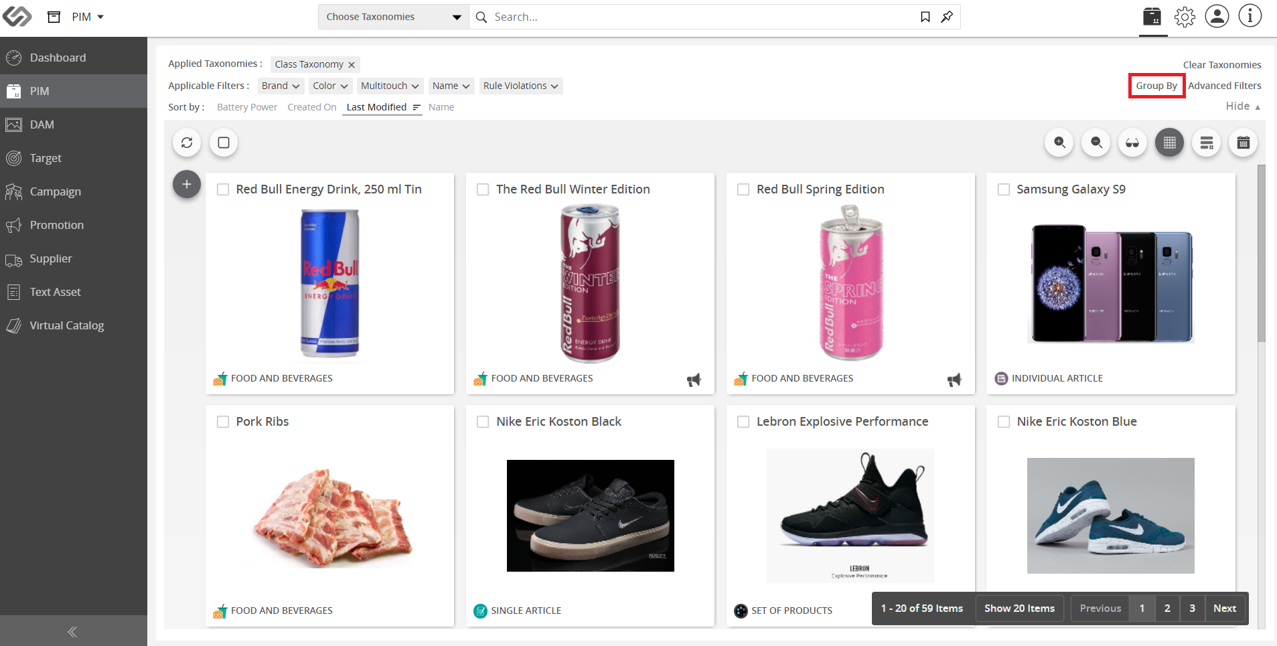Check The Red Bull Winter Edition
Image resolution: width=1277 pixels, height=646 pixels.
click(483, 189)
